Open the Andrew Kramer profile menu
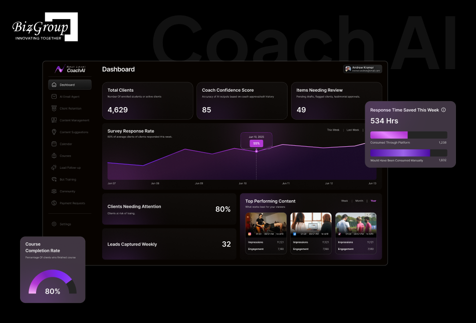 (362, 69)
